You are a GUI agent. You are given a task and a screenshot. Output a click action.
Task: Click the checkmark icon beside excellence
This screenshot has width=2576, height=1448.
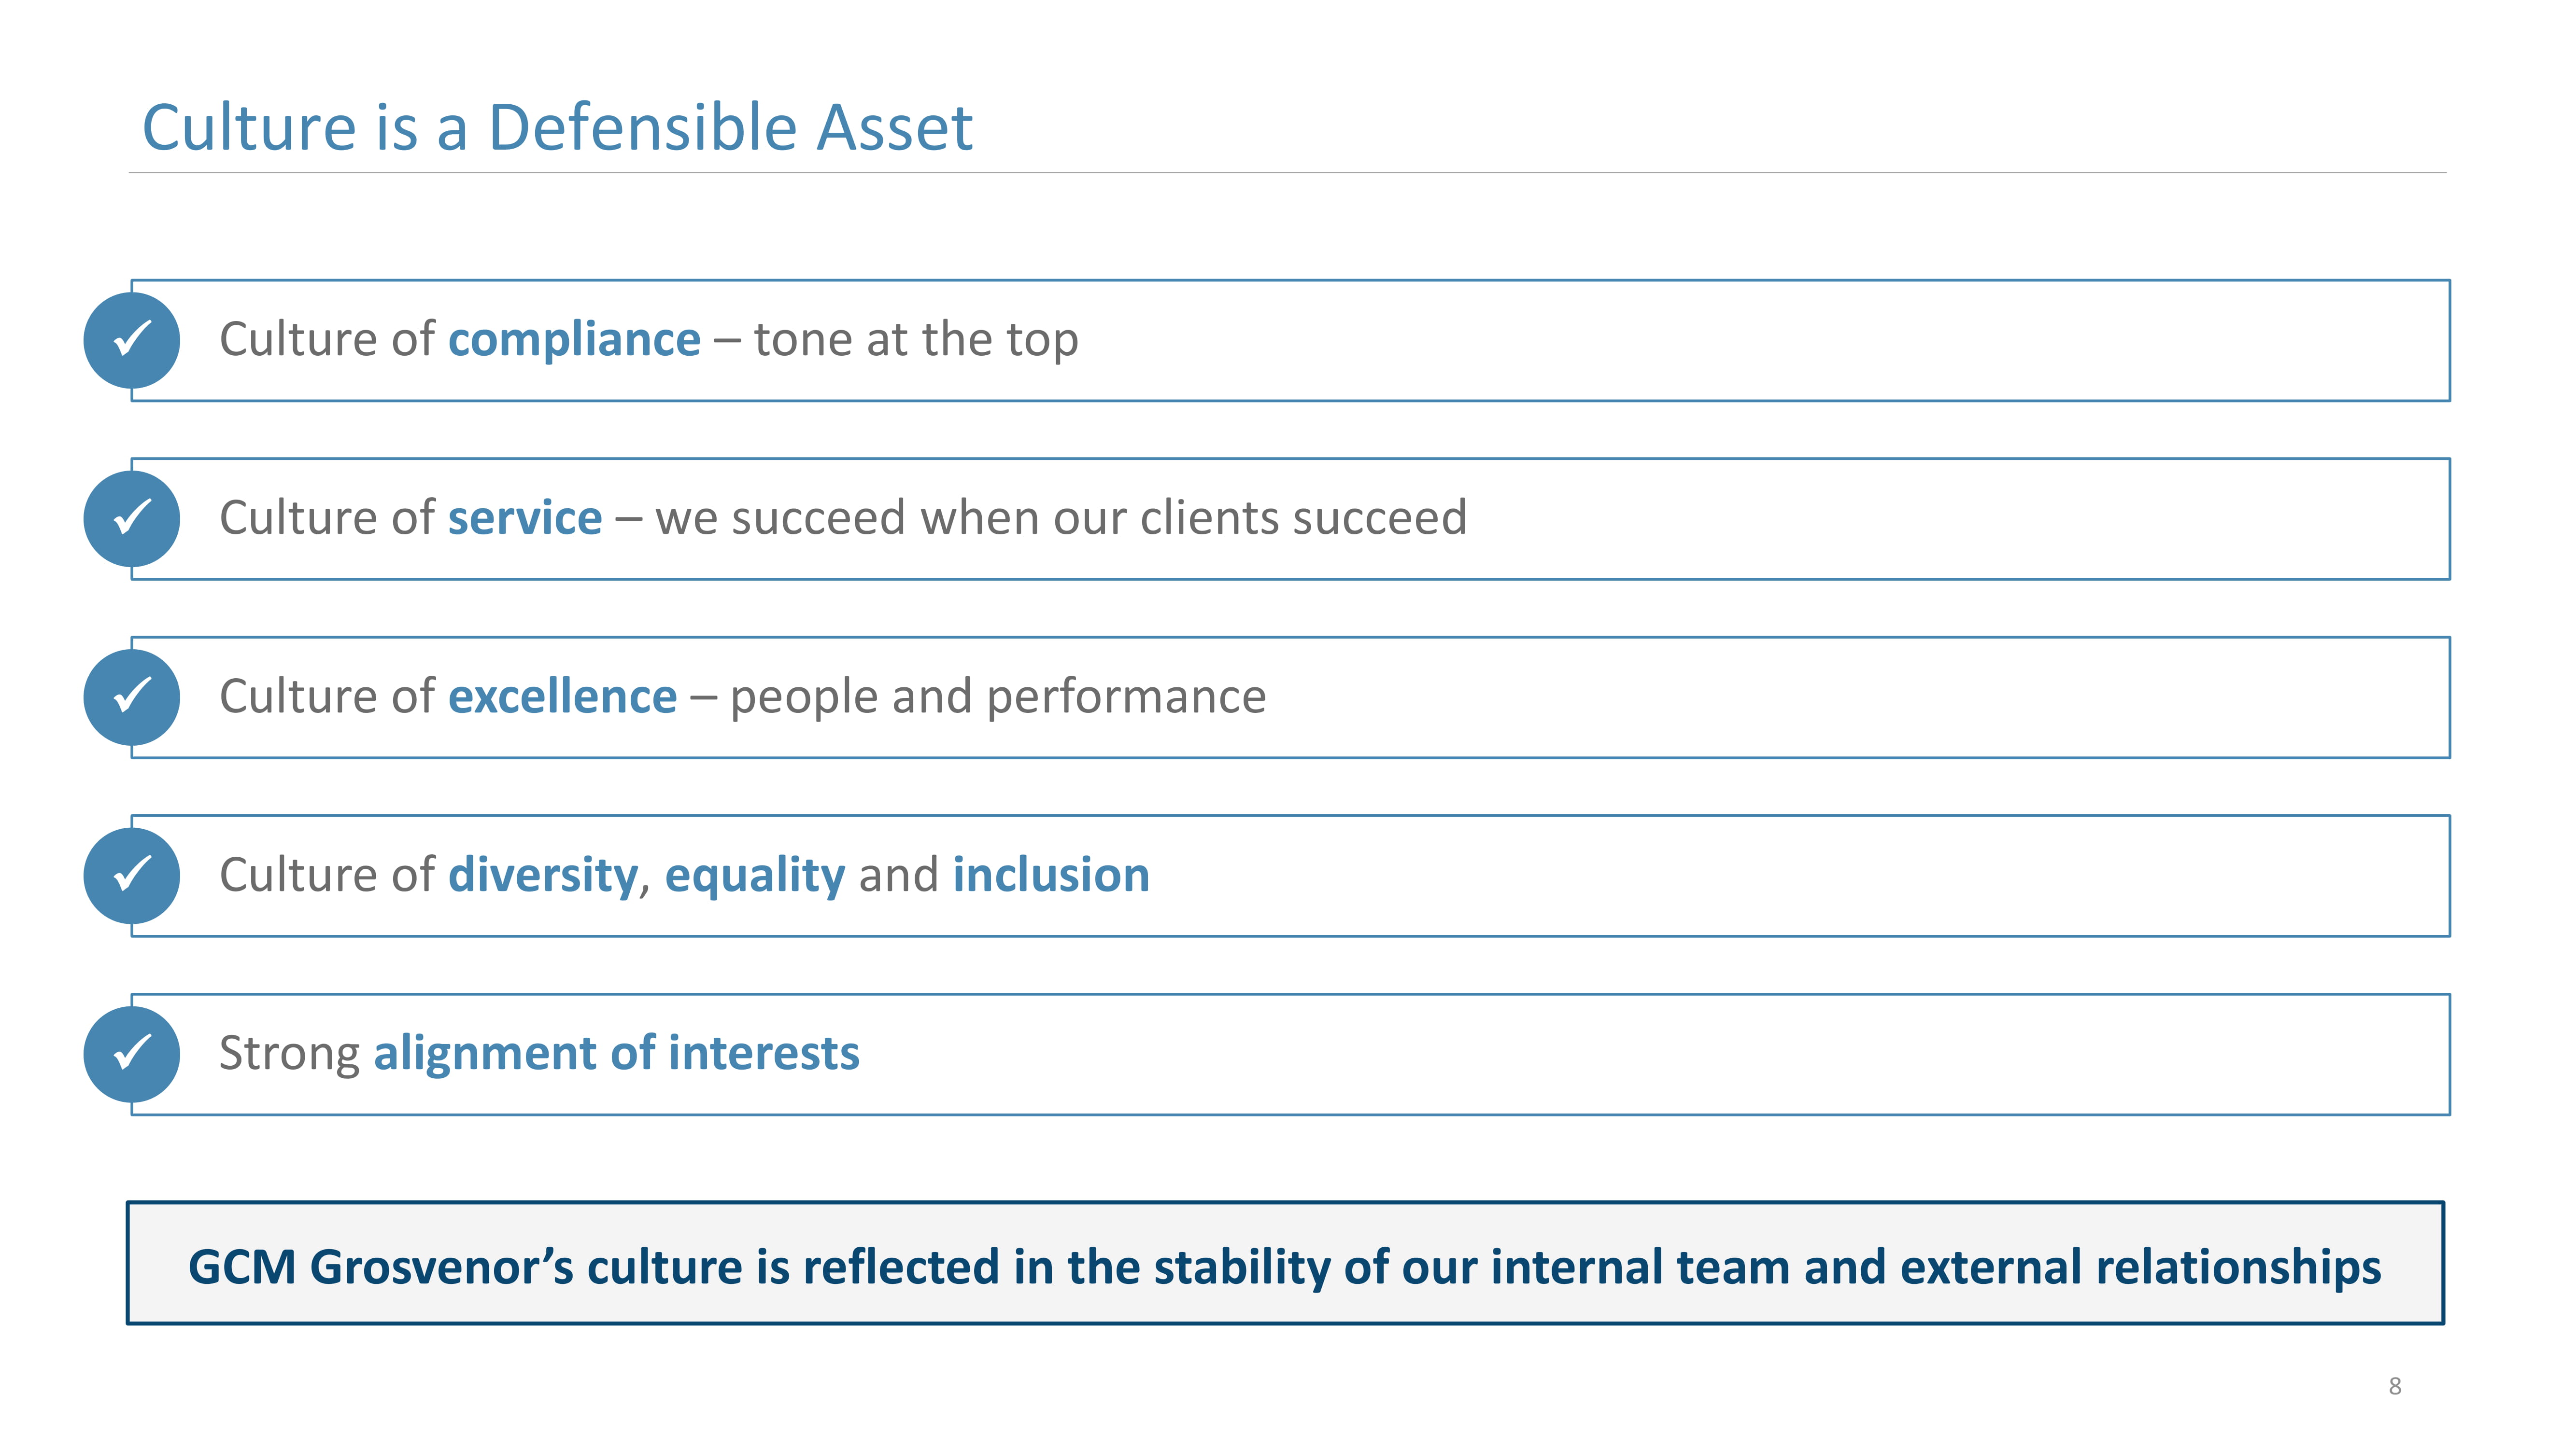[x=132, y=696]
